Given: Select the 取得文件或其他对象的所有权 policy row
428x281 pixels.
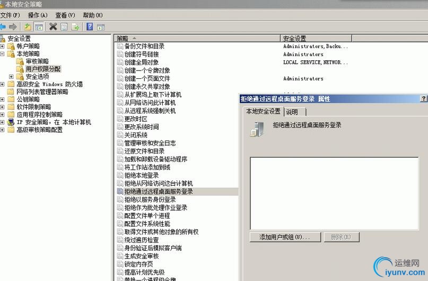Looking at the screenshot, I should pyautogui.click(x=161, y=232).
